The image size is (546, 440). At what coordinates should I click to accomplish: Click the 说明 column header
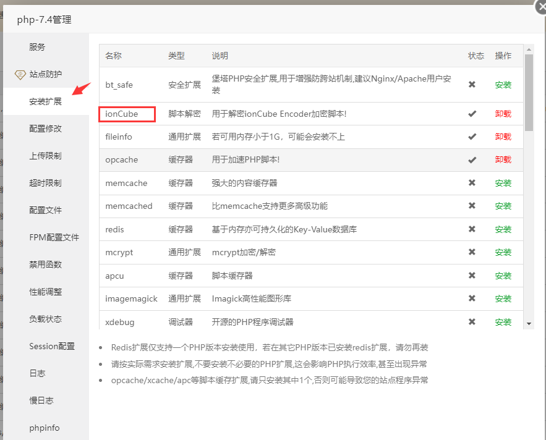pos(220,56)
